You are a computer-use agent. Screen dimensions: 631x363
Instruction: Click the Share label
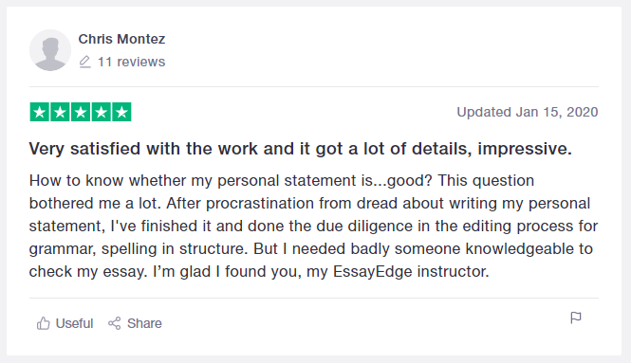(144, 323)
